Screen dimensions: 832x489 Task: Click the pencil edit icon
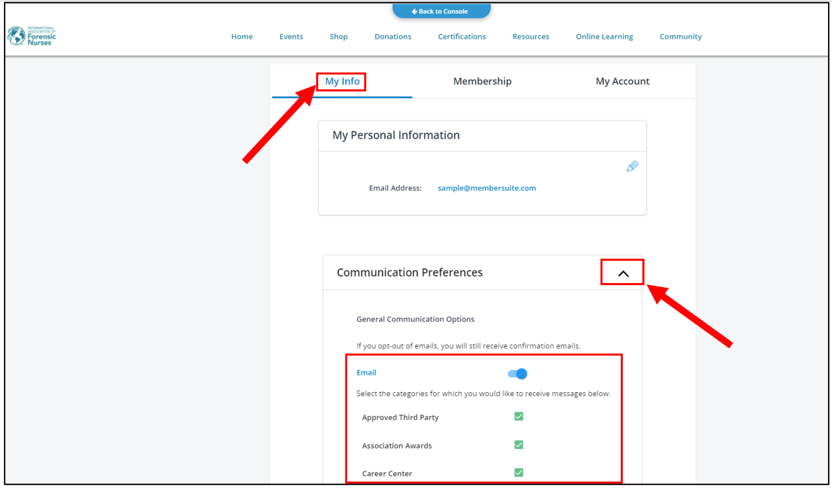click(632, 167)
